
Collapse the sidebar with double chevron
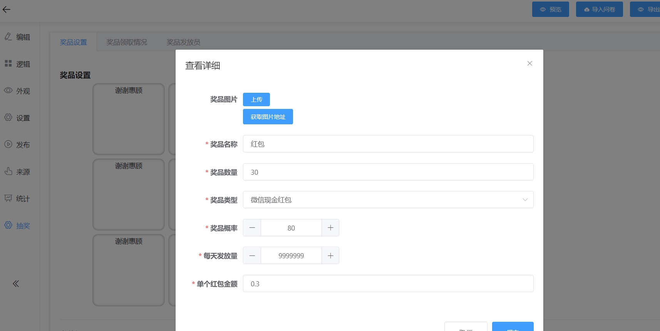point(16,284)
